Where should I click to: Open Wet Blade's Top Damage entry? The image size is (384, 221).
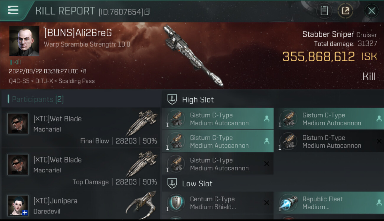81,169
